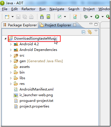This screenshot has height=127, width=111.
Task: Click the Save All toolbar icon
Action: coord(25,17)
